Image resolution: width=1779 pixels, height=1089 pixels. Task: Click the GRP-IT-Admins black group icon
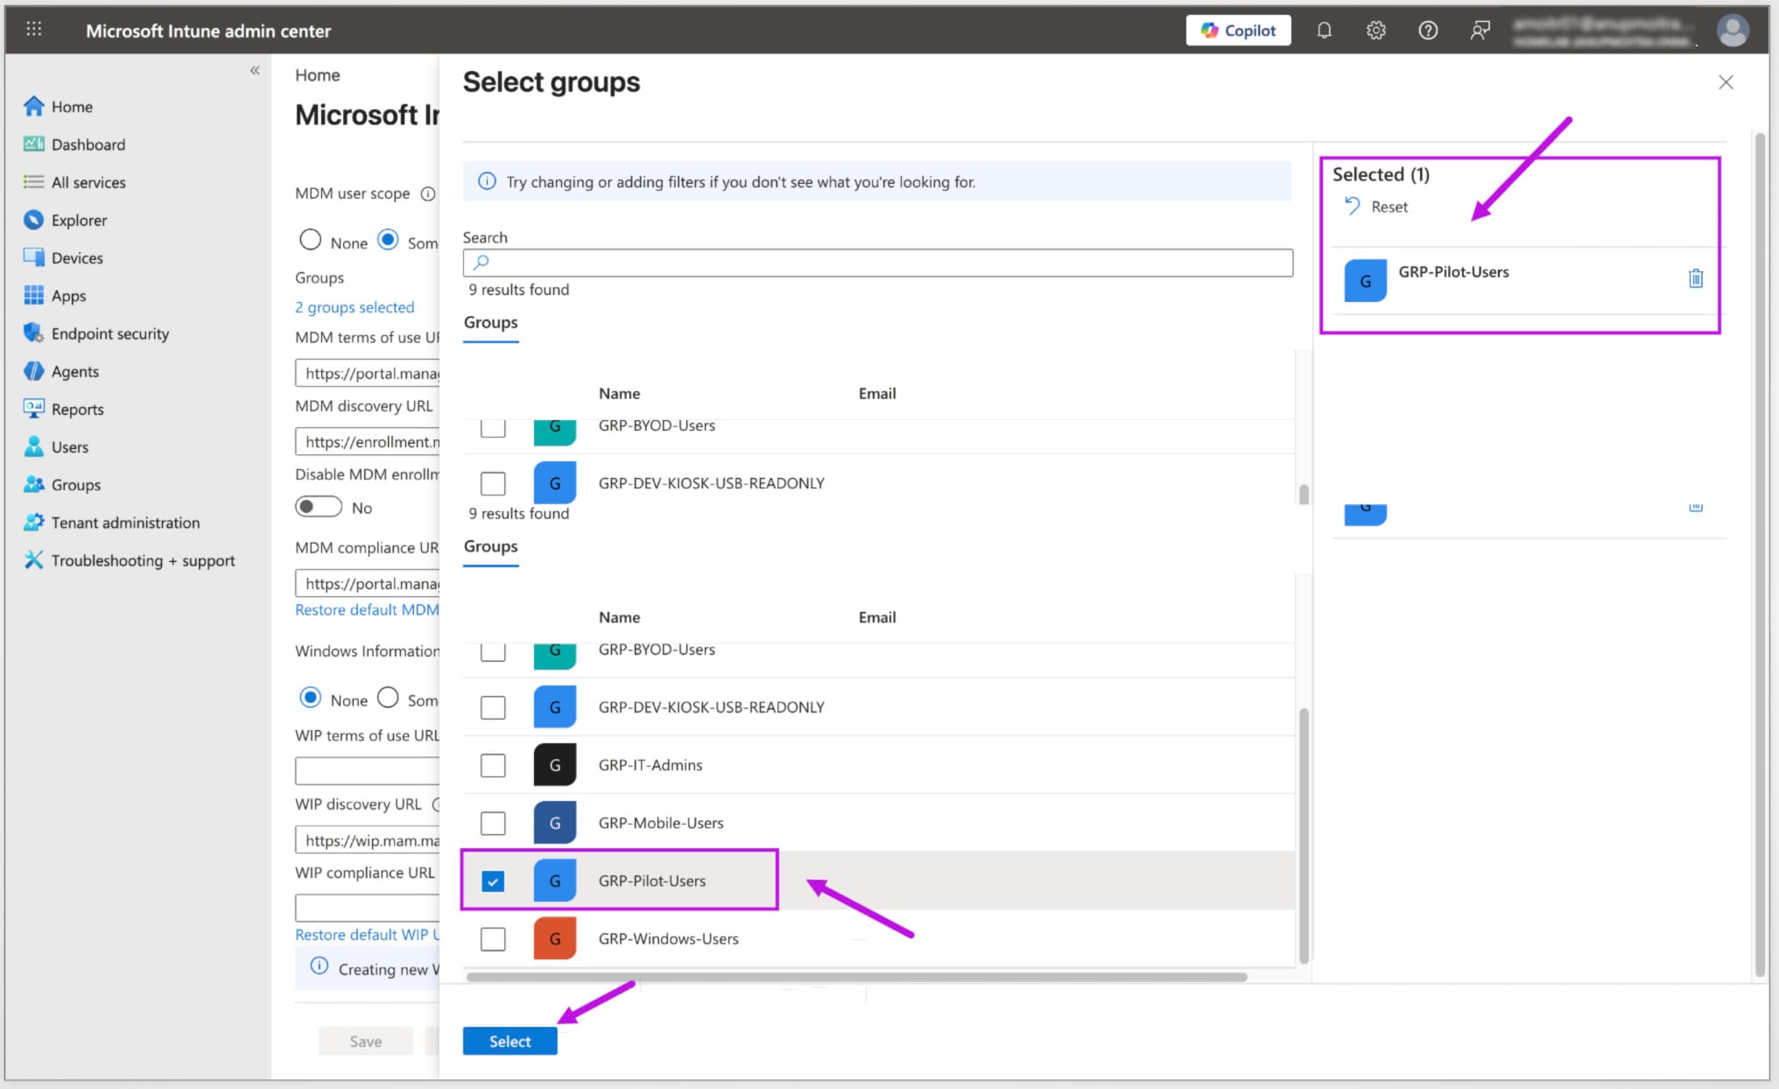tap(555, 765)
